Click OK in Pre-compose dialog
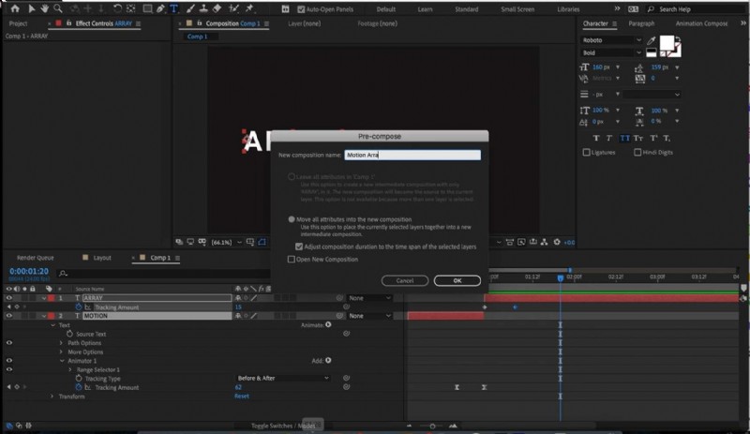Viewport: 750px width, 434px height. [x=457, y=280]
